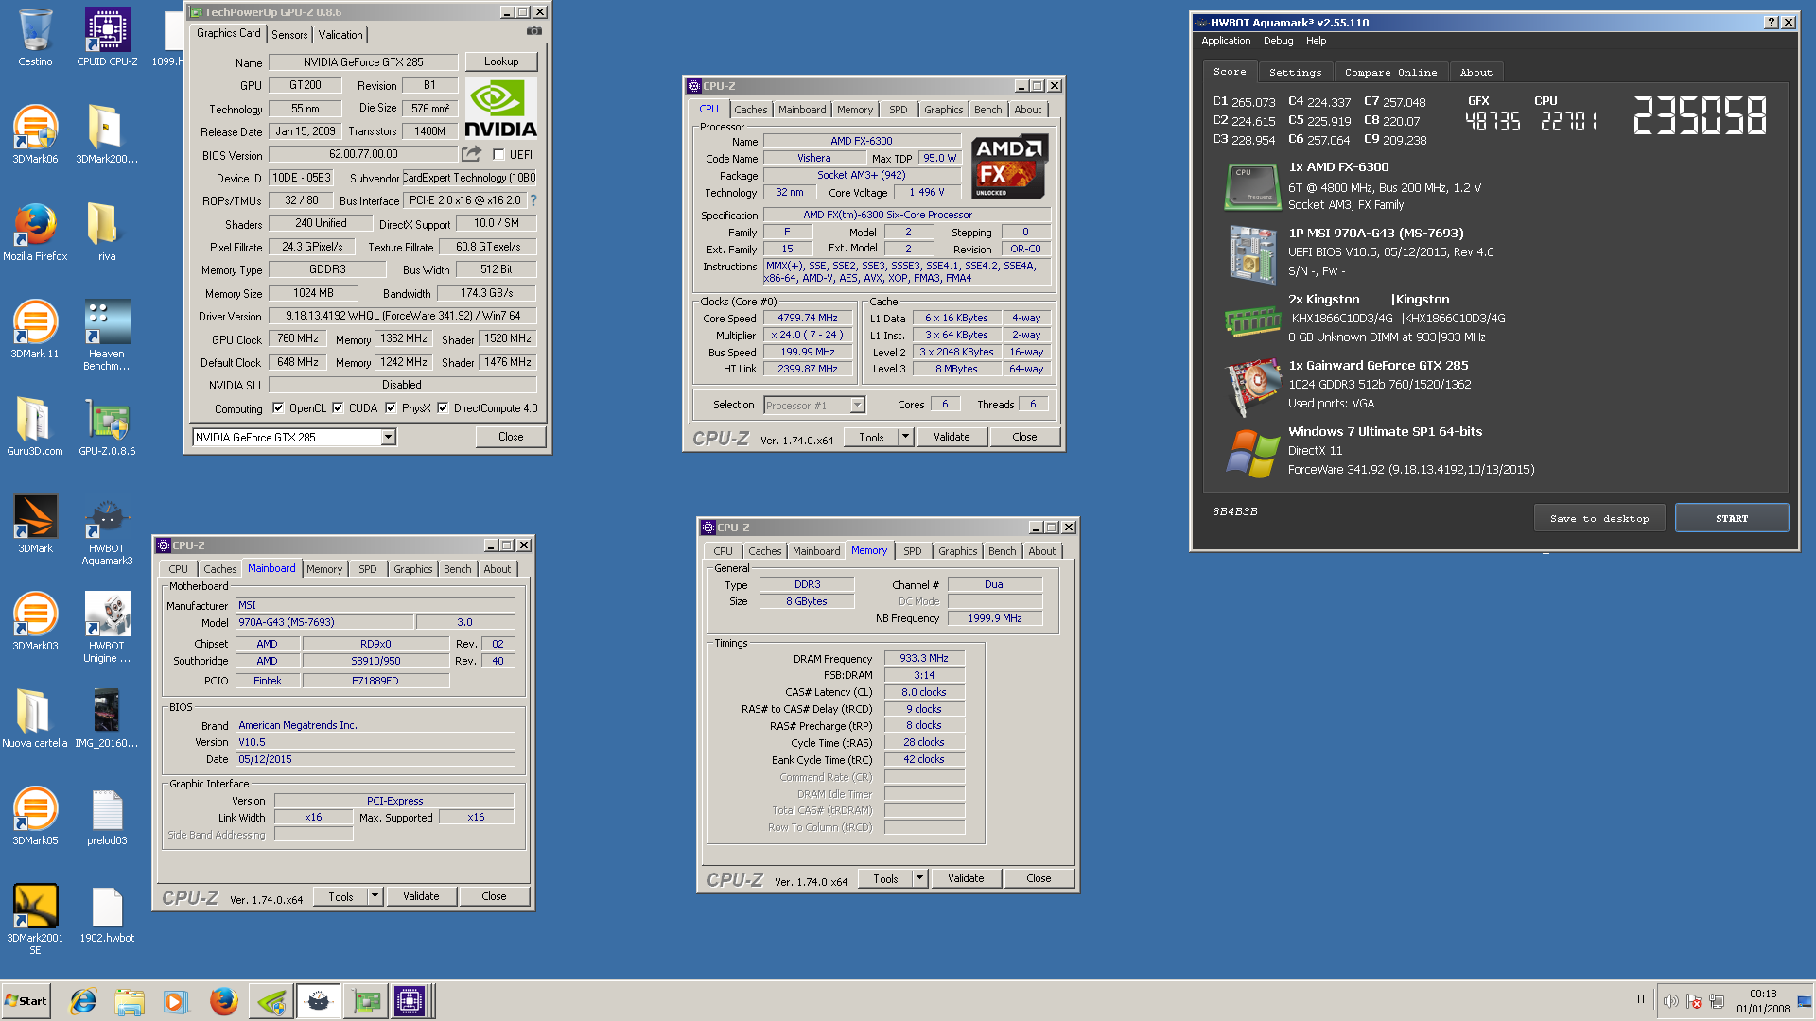Open Windows Explorer from the taskbar
This screenshot has height=1021, width=1816.
pos(130,1001)
